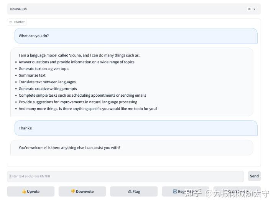Screen dimensions: 276x205
Task: Select the 'Summarize text' bullet line
Action: pyautogui.click(x=32, y=76)
